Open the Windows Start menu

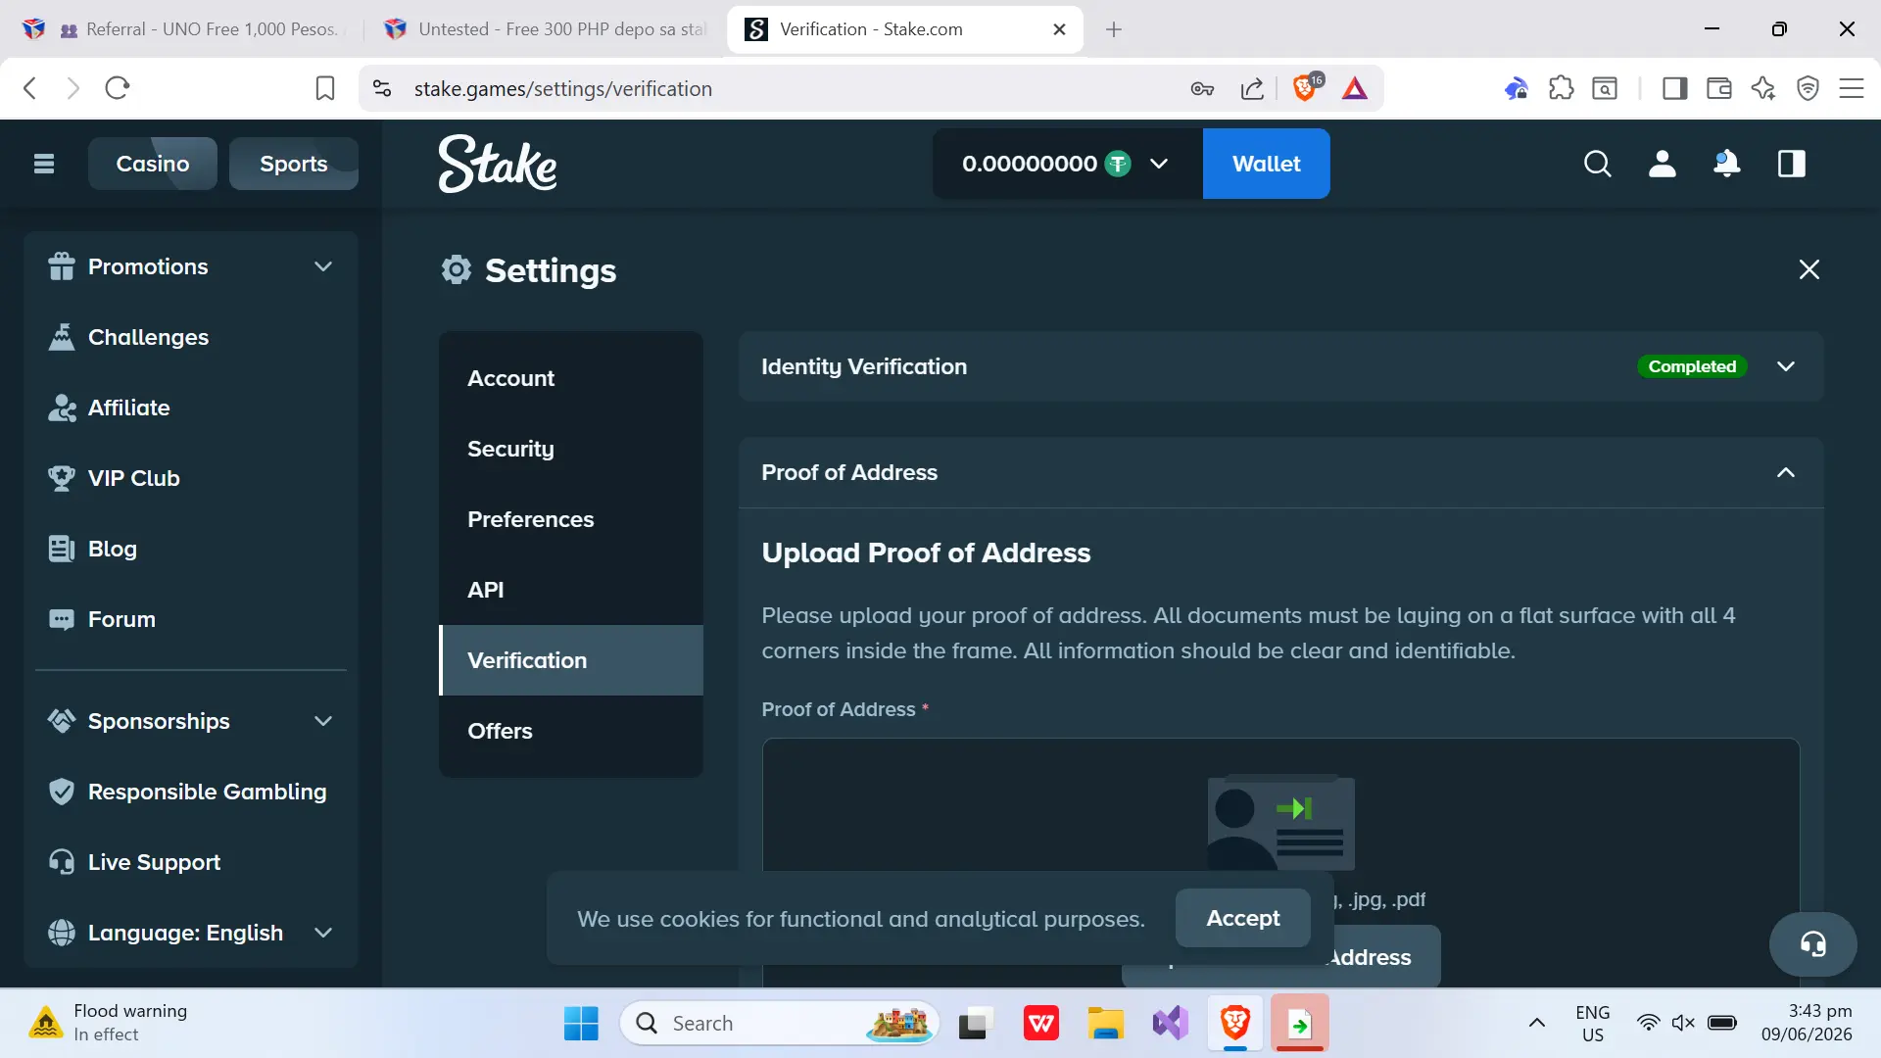(x=581, y=1024)
